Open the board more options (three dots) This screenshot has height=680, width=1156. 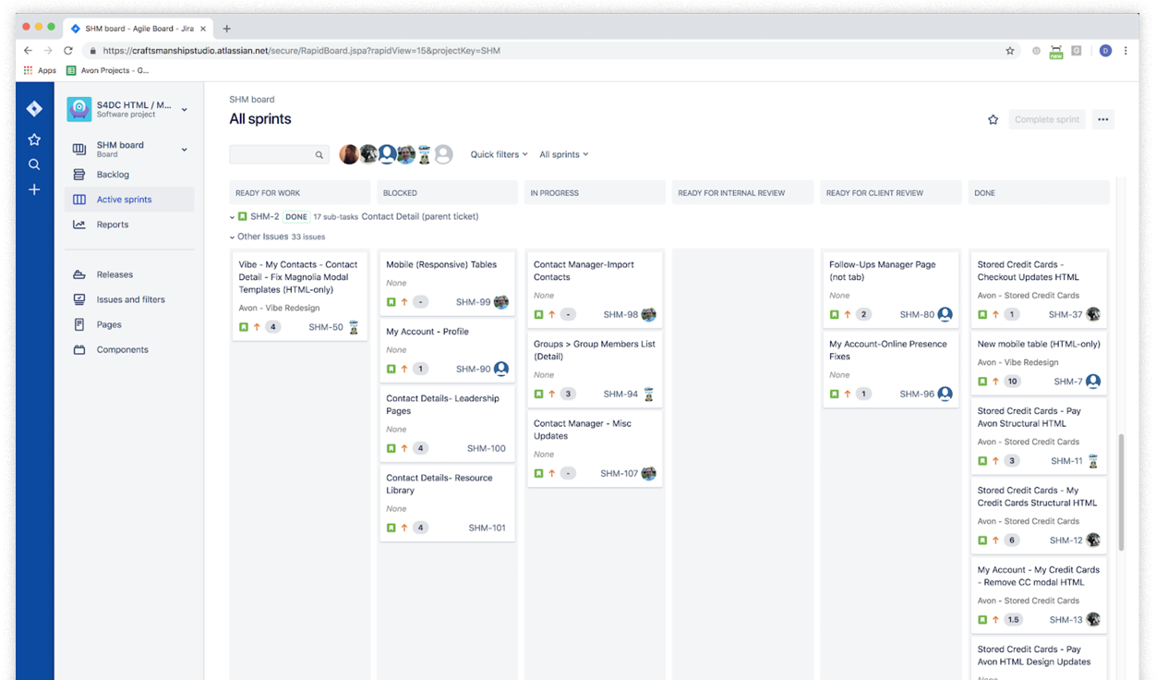pos(1103,119)
